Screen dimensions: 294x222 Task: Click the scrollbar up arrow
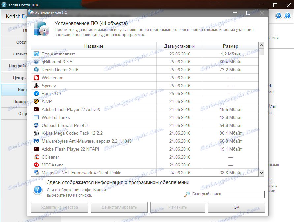261,45
